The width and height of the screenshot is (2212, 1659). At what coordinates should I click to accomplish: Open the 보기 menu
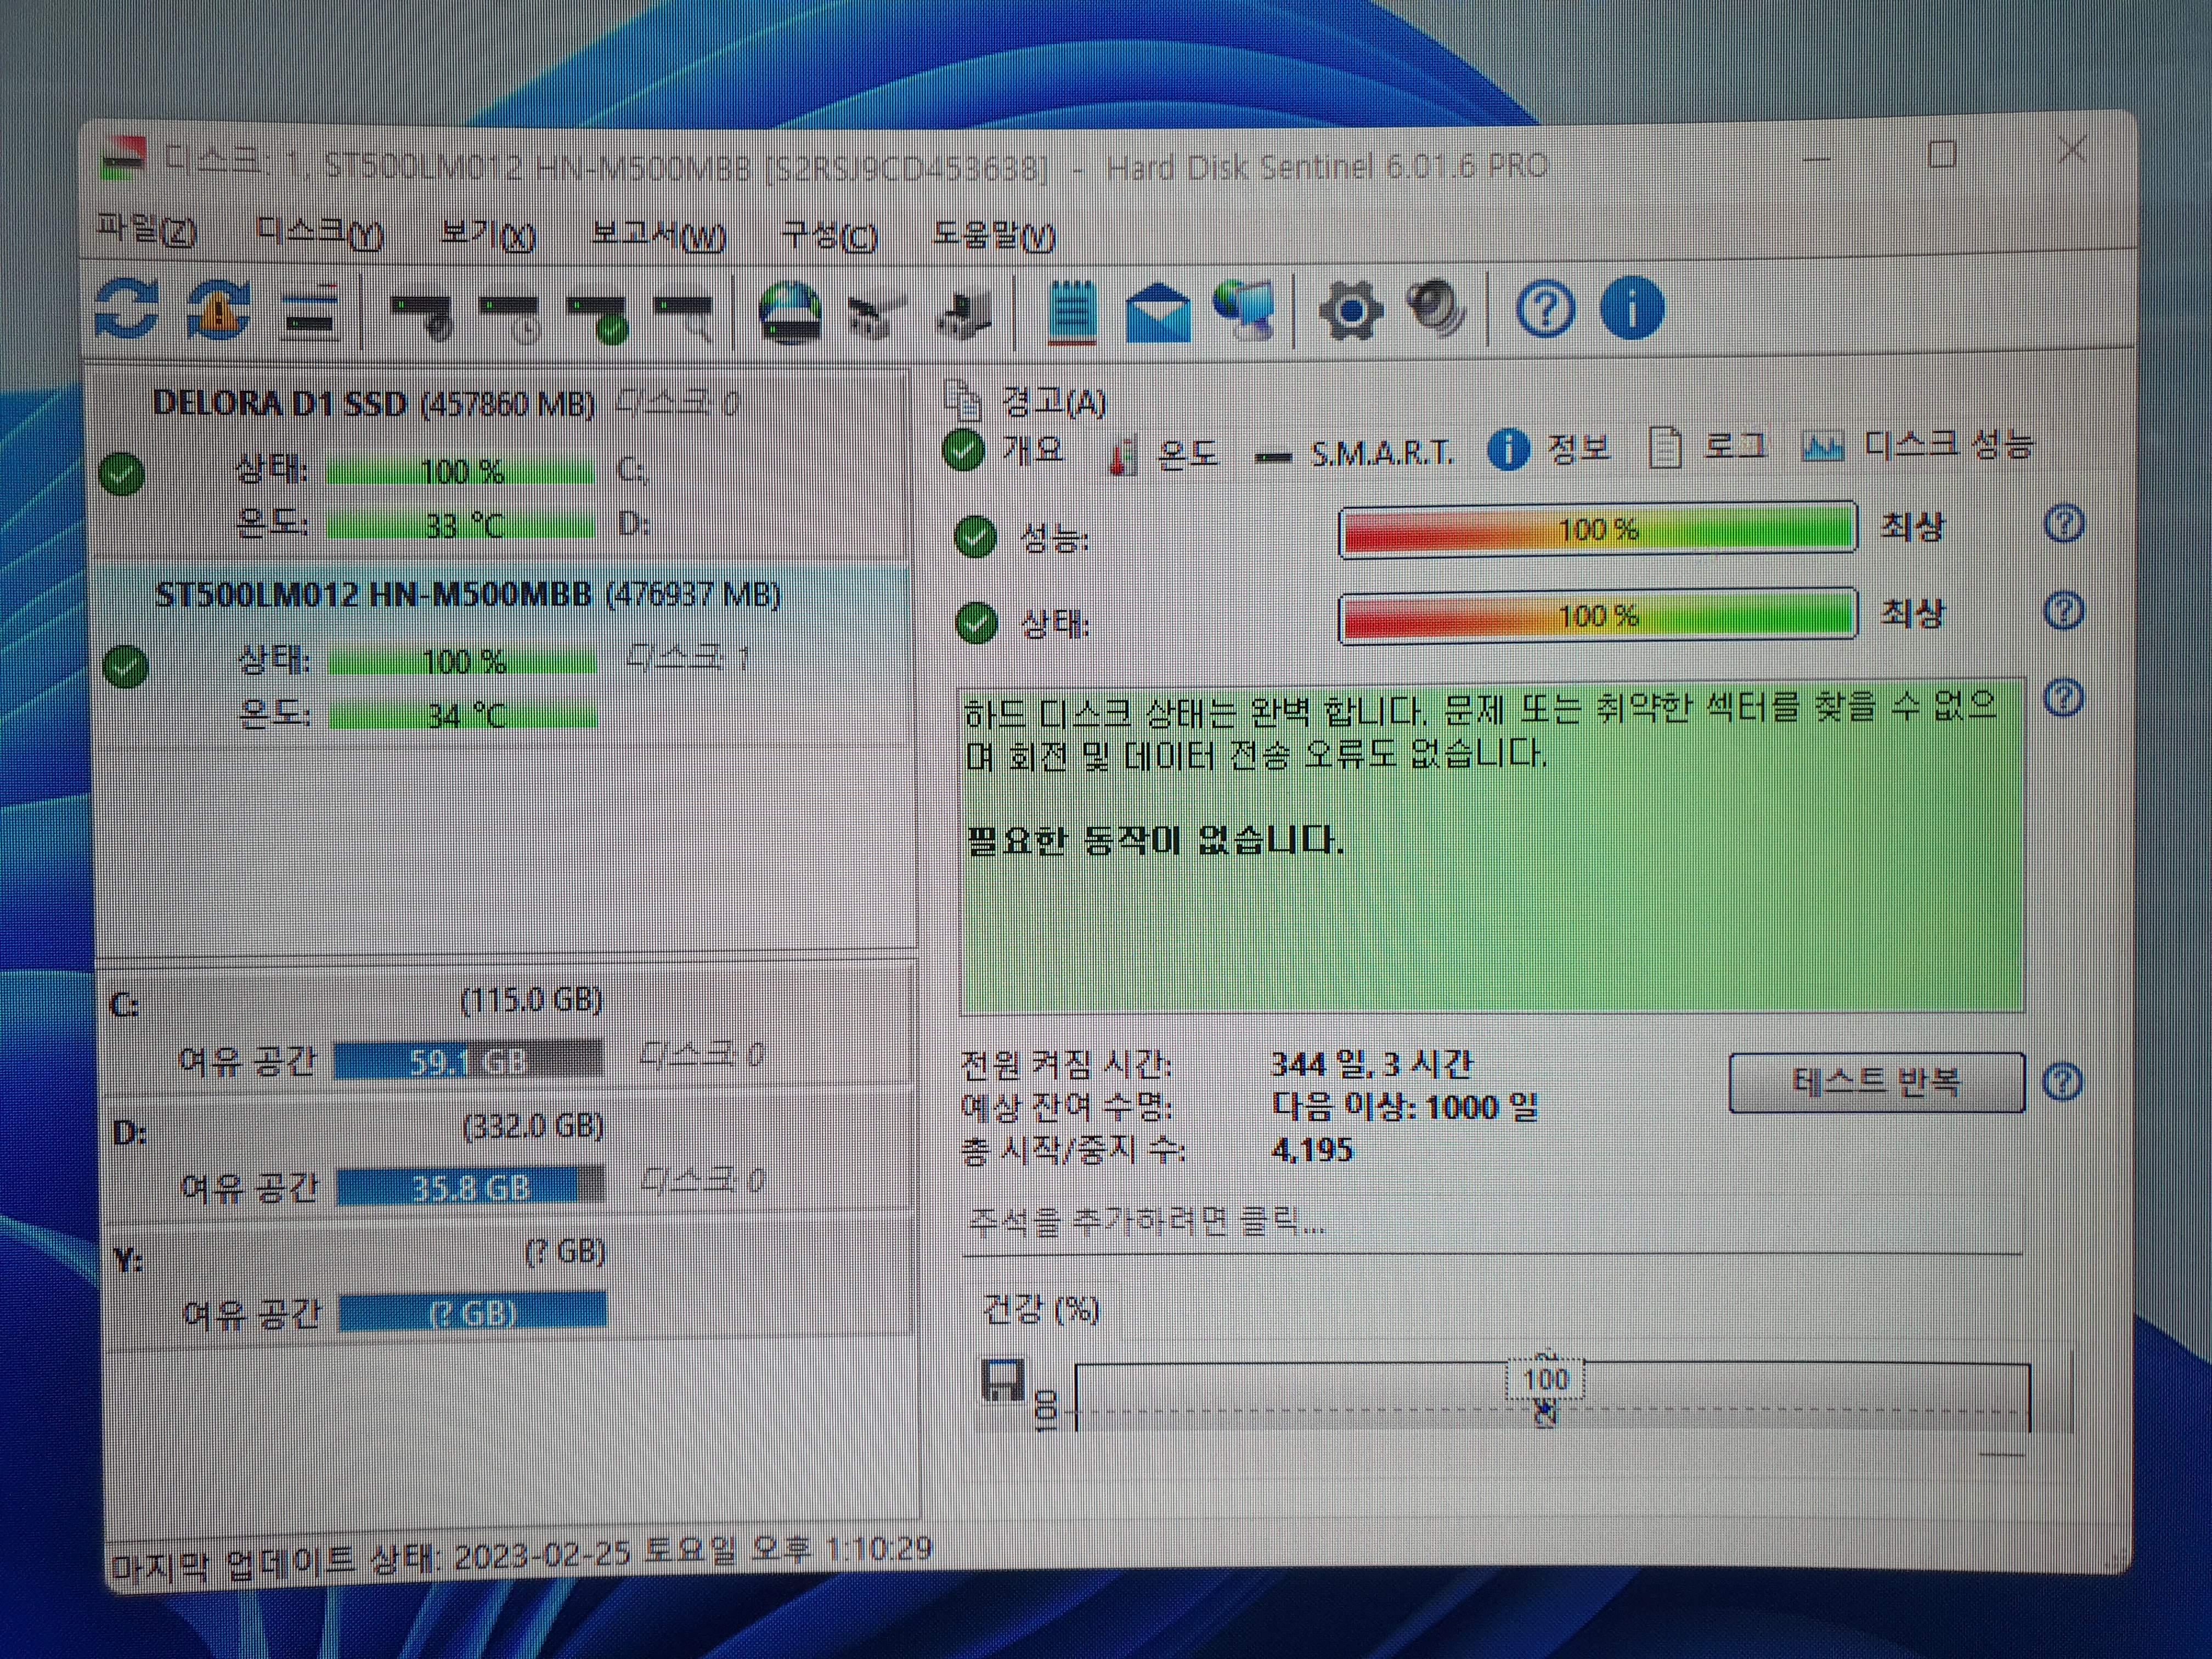488,236
